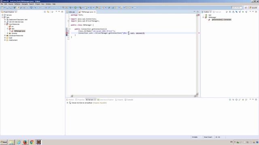Image resolution: width=259 pixels, height=145 pixels.
Task: Open the Window menu
Action: [49, 4]
